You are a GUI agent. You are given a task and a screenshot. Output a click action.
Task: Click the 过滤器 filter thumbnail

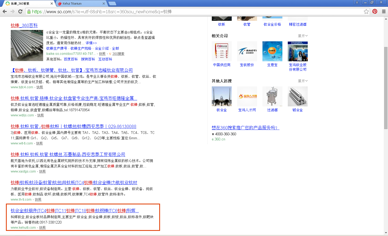click(x=272, y=96)
